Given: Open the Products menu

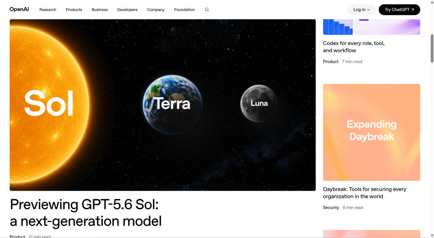Looking at the screenshot, I should tap(74, 10).
